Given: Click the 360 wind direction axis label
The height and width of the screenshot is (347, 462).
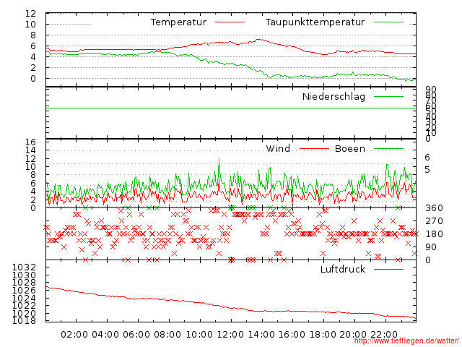Looking at the screenshot, I should point(434,208).
